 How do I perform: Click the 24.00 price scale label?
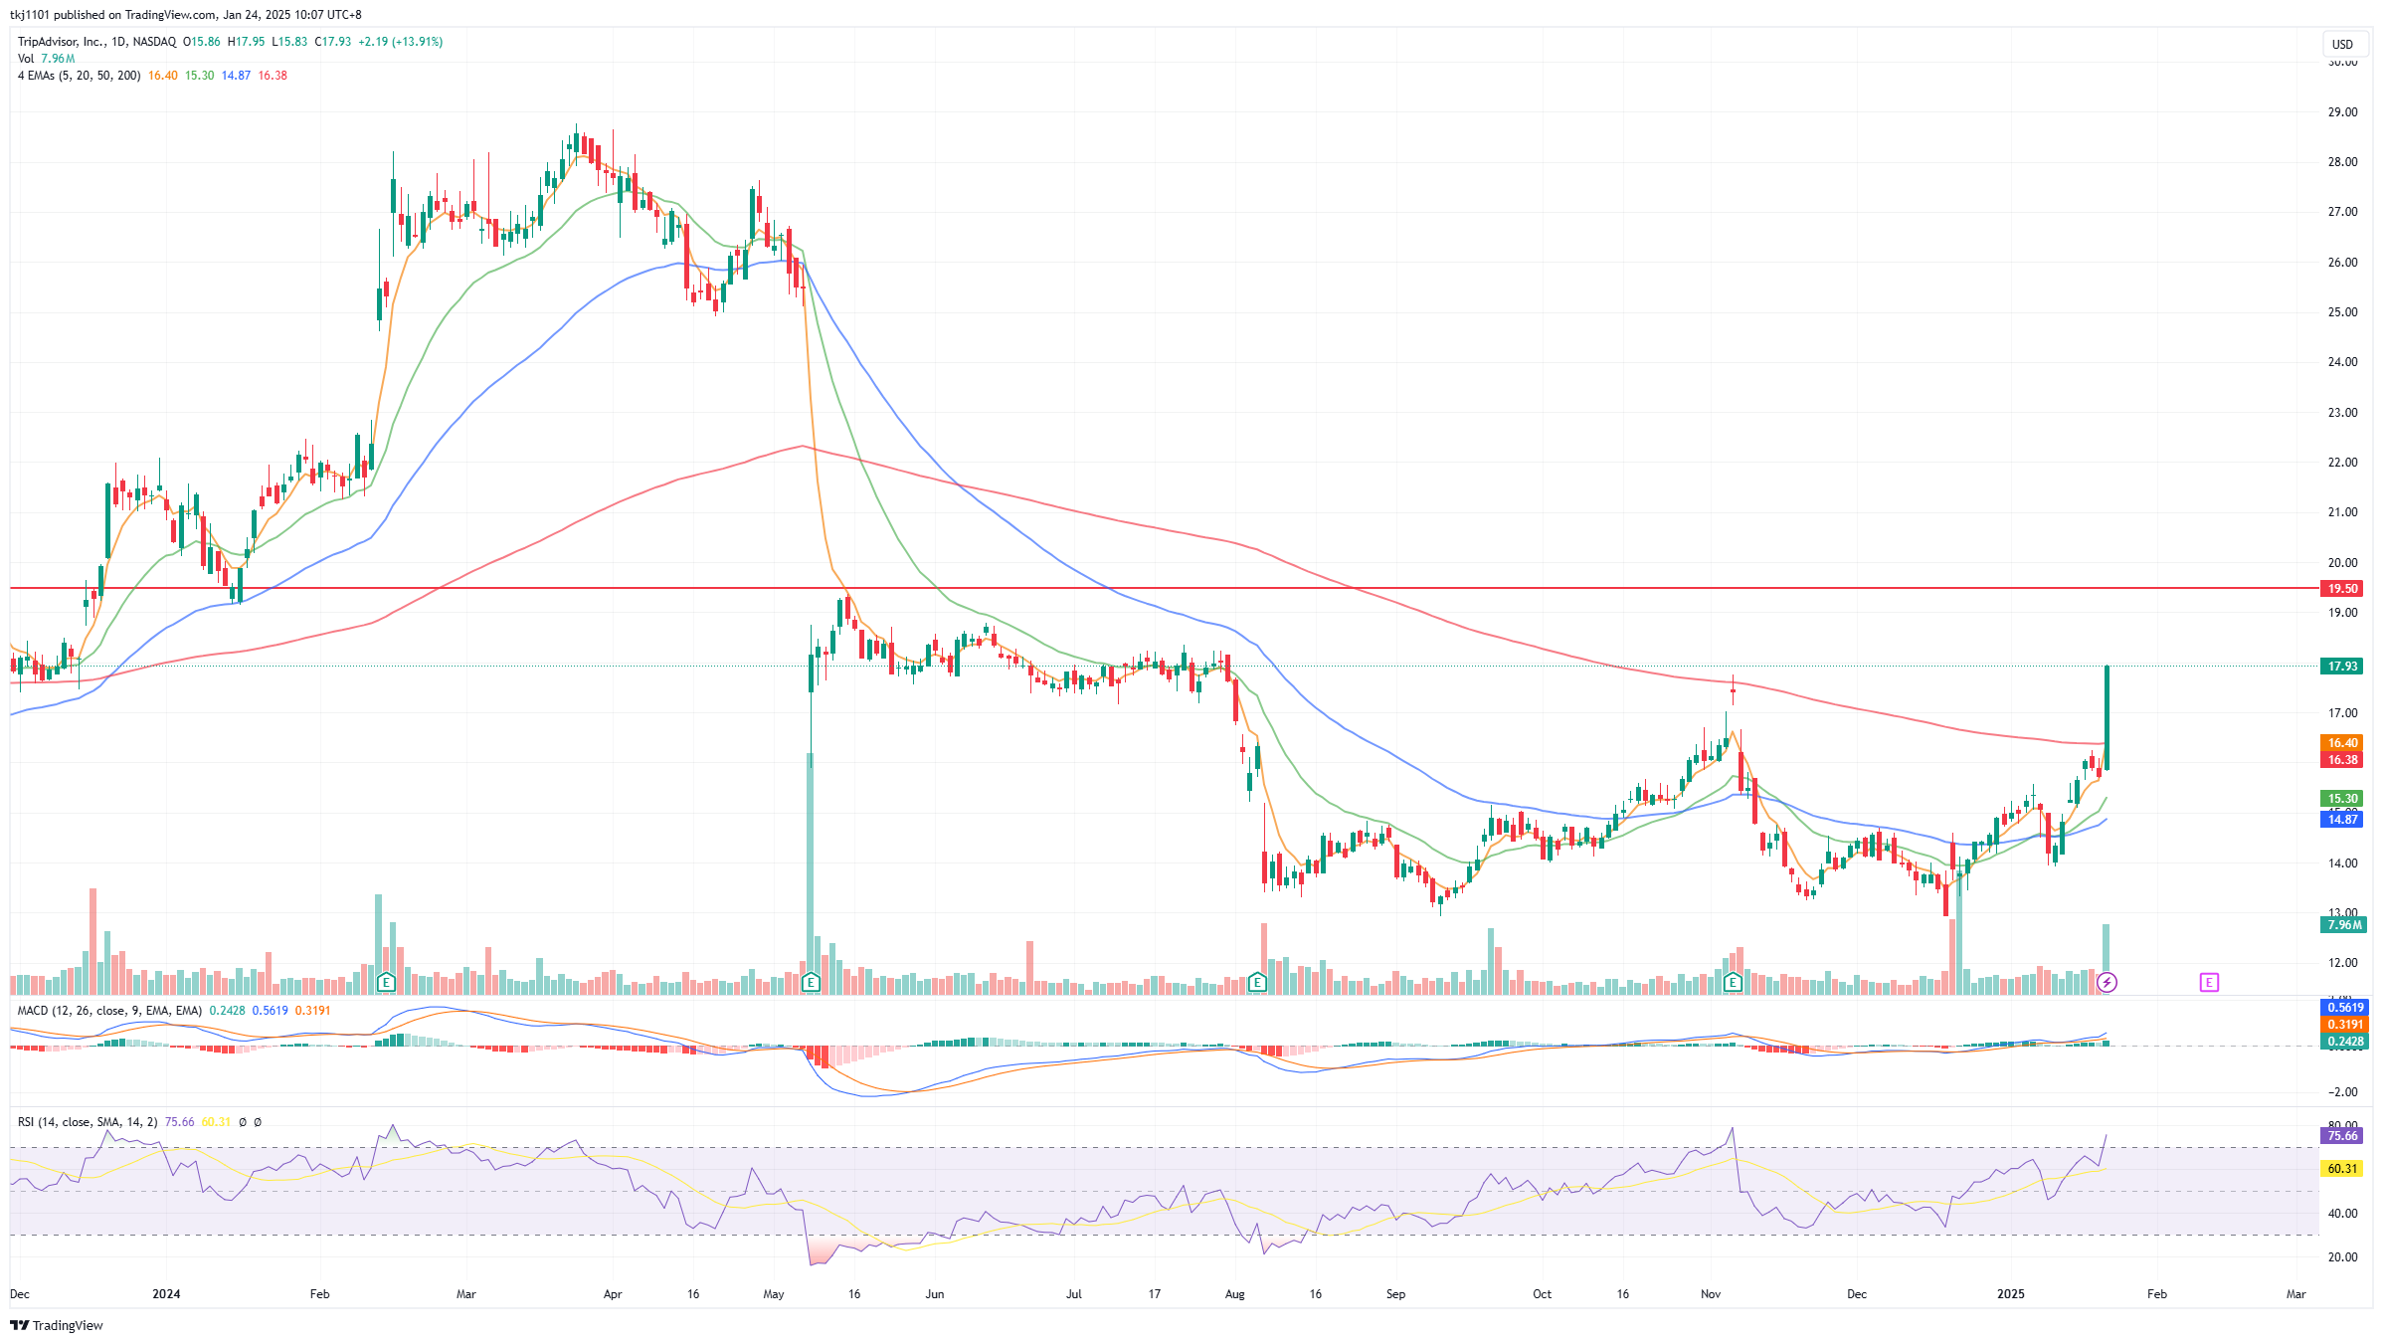coord(2342,362)
